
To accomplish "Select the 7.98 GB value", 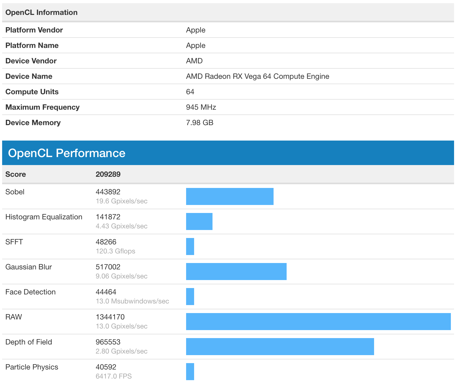I will pos(200,123).
